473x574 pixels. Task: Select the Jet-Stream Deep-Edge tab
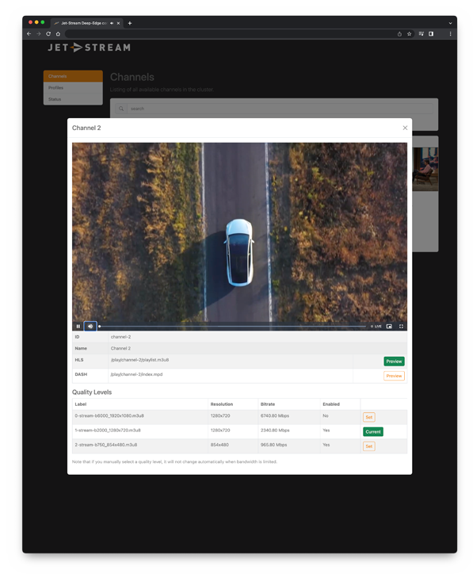coord(83,23)
